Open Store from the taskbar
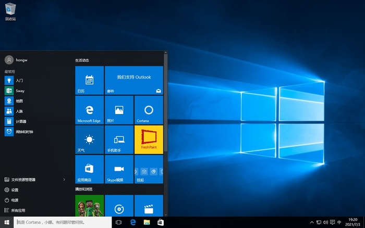This screenshot has height=228, width=365. coord(161,222)
